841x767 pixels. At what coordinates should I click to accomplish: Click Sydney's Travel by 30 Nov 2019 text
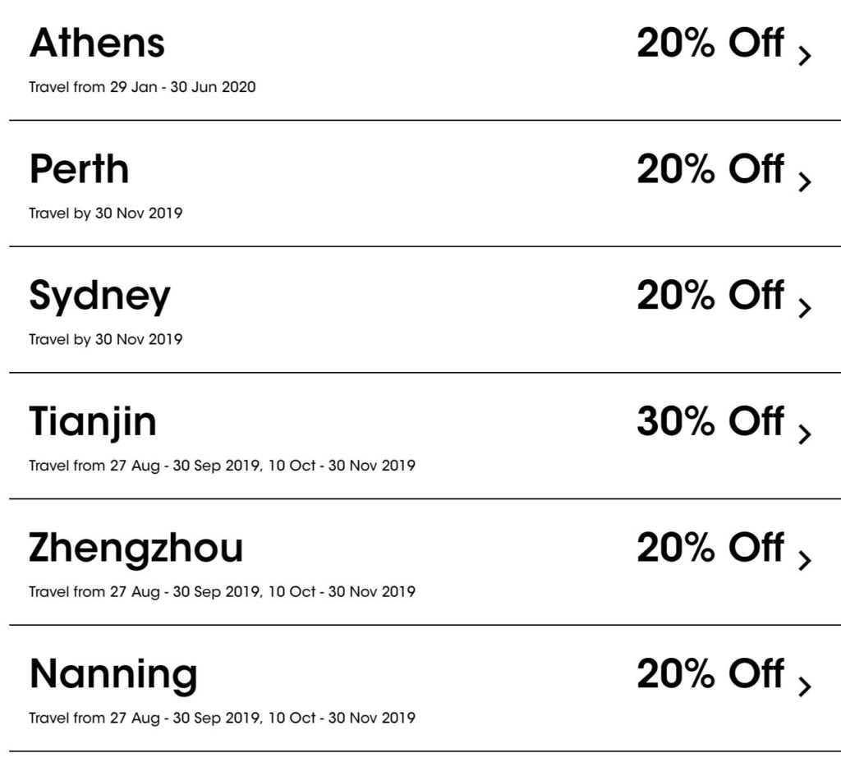coord(105,339)
